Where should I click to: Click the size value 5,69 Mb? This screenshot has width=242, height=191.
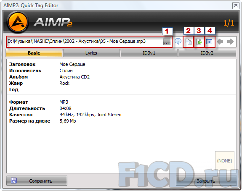click(68, 121)
